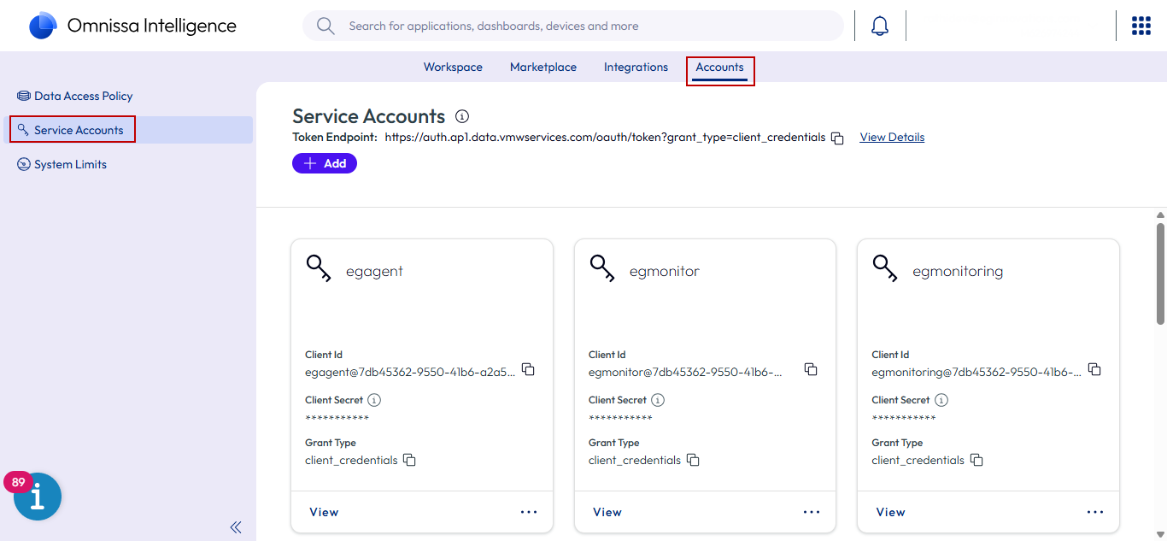Switch to the Integrations tab
This screenshot has height=541, width=1167.
point(636,68)
